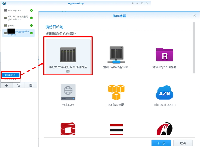200x147 pixels.
Task: Open the restore clock icon
Action: coord(19,85)
